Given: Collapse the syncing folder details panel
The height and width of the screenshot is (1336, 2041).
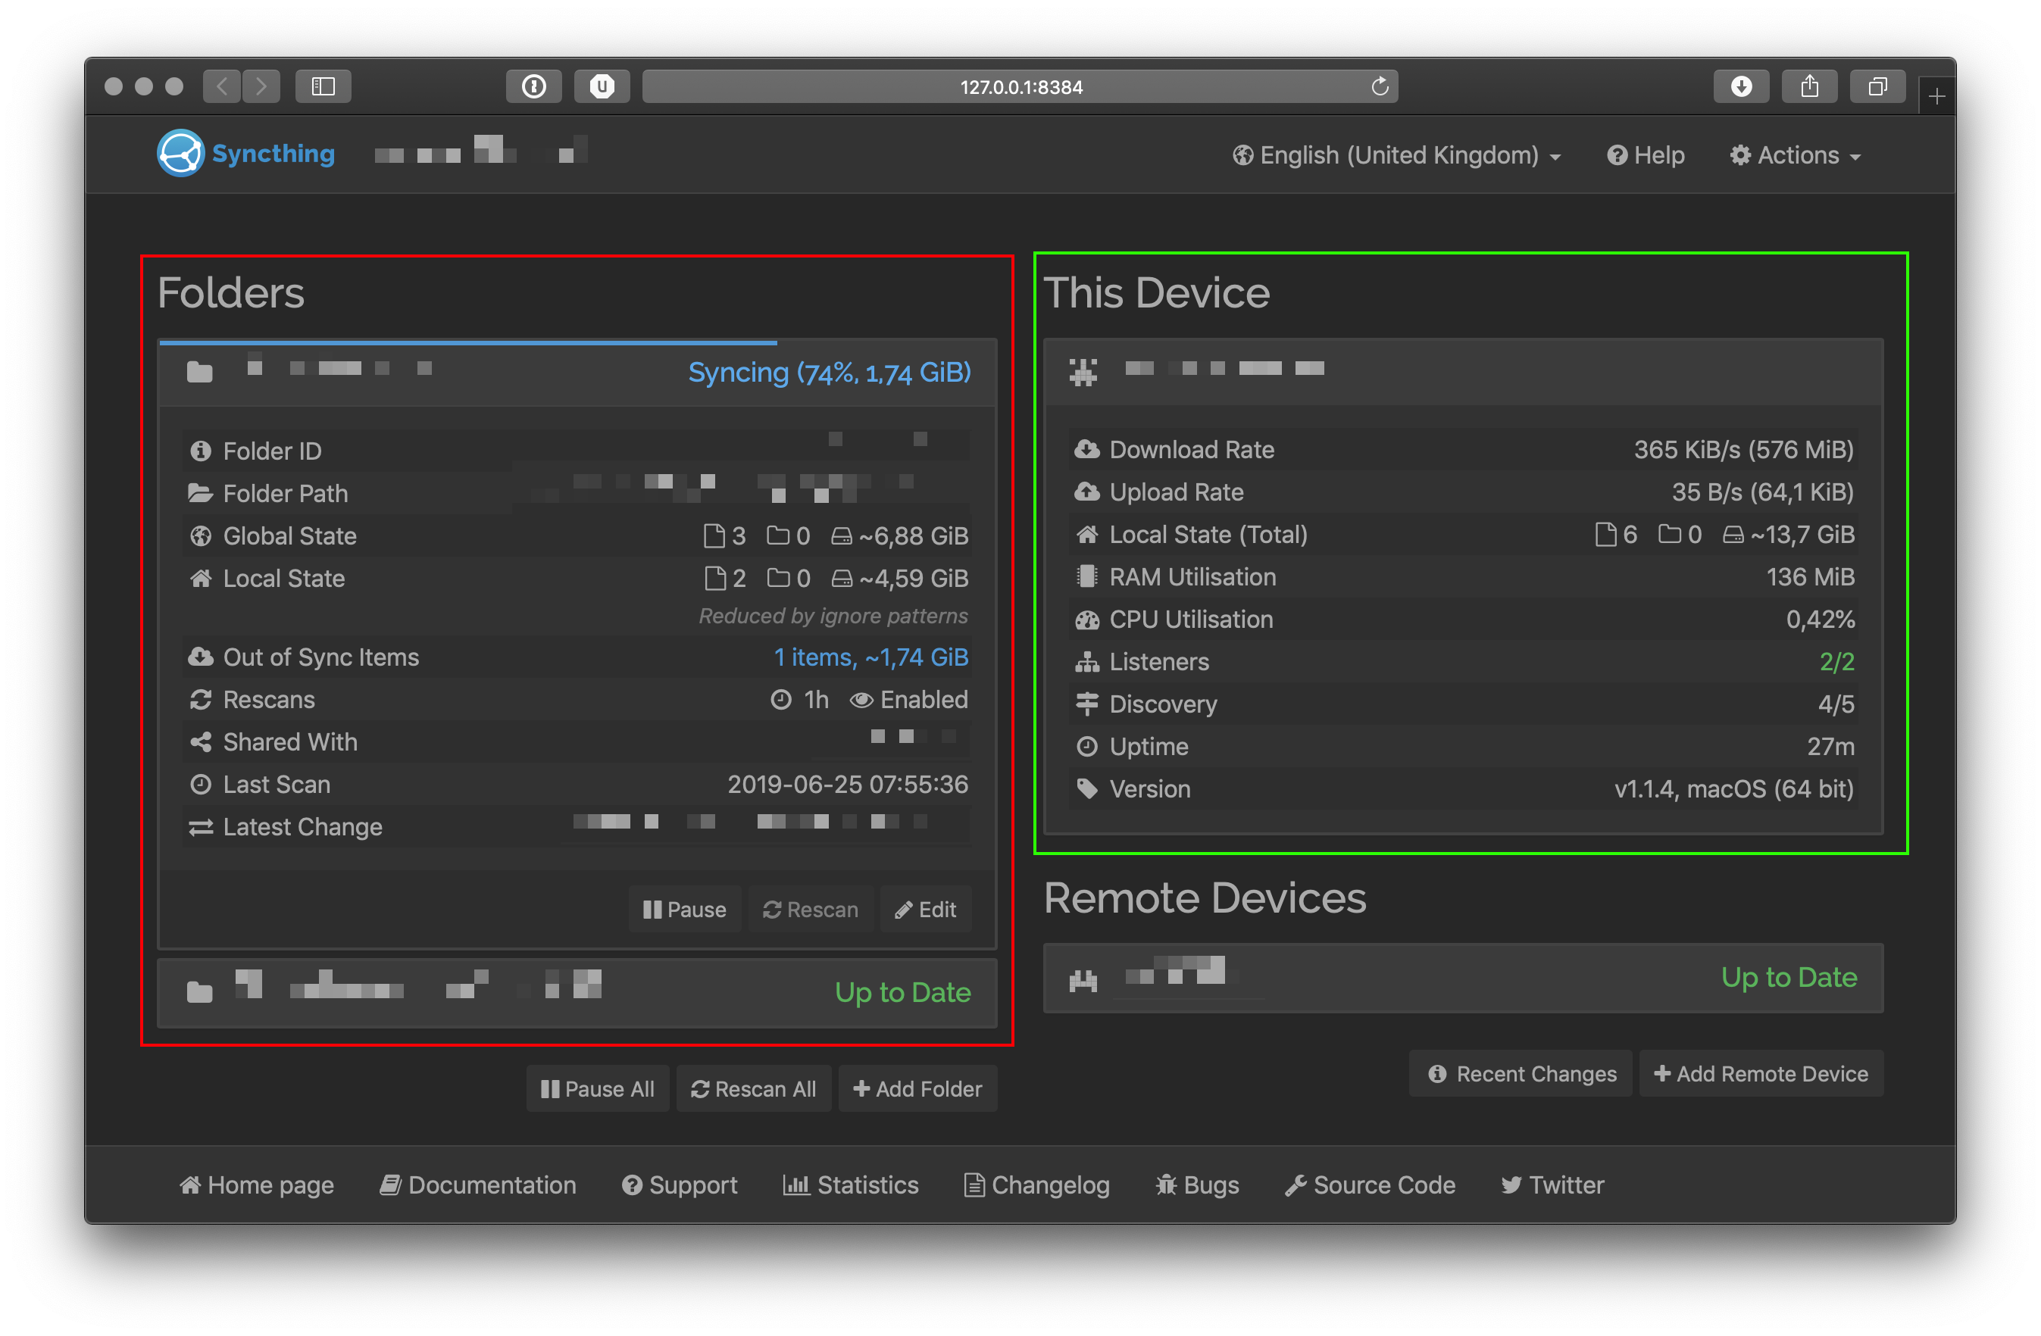Looking at the screenshot, I should click(574, 372).
